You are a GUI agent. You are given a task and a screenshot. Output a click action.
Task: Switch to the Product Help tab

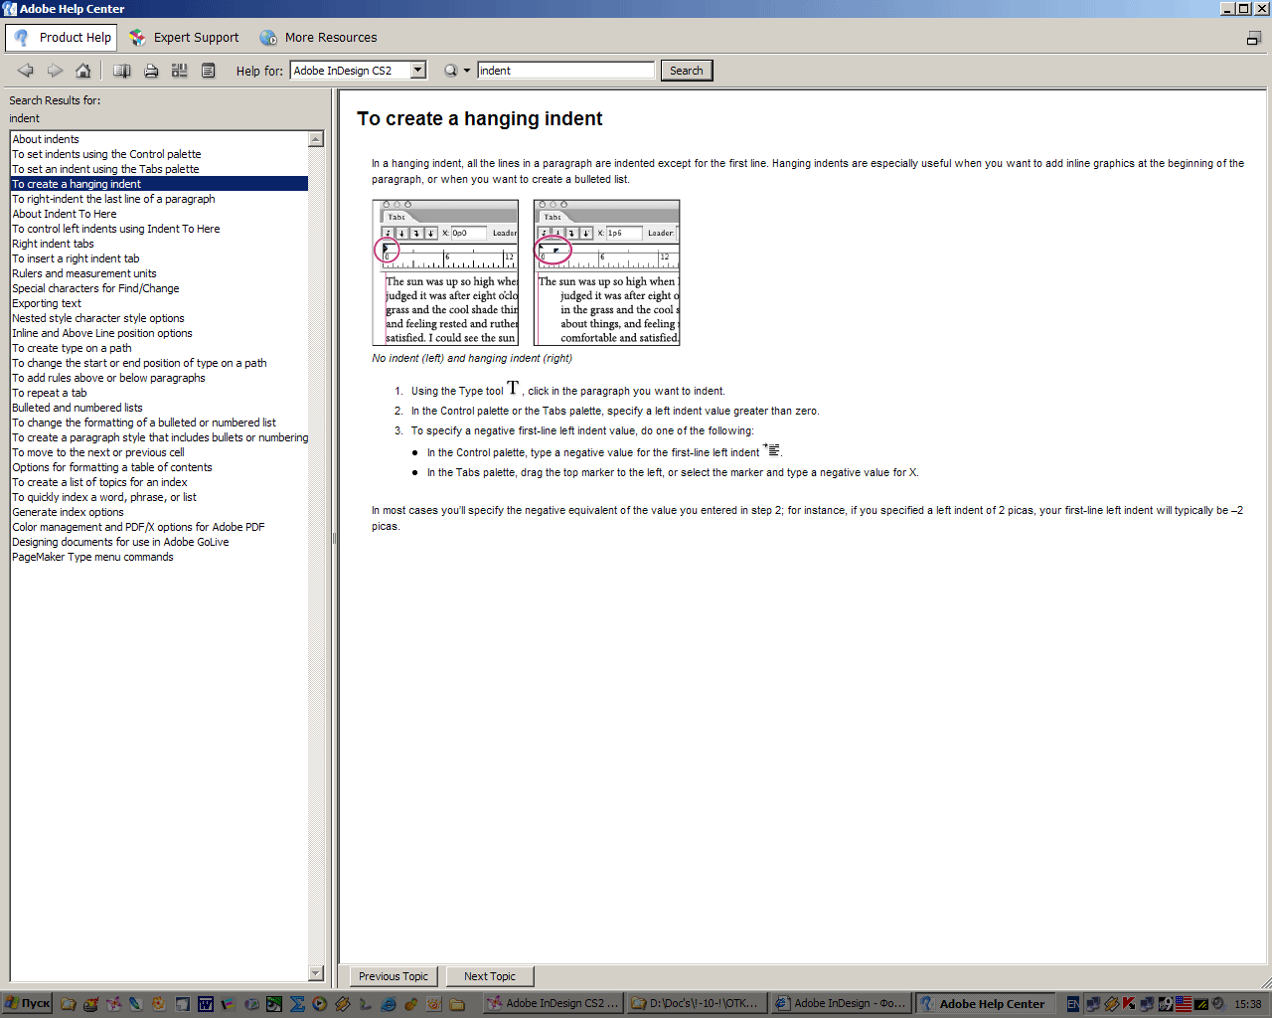click(62, 38)
